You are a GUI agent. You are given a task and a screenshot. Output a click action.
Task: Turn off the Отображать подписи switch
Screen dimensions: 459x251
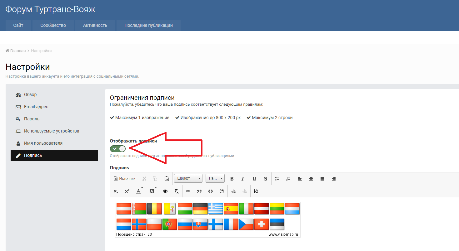(118, 149)
